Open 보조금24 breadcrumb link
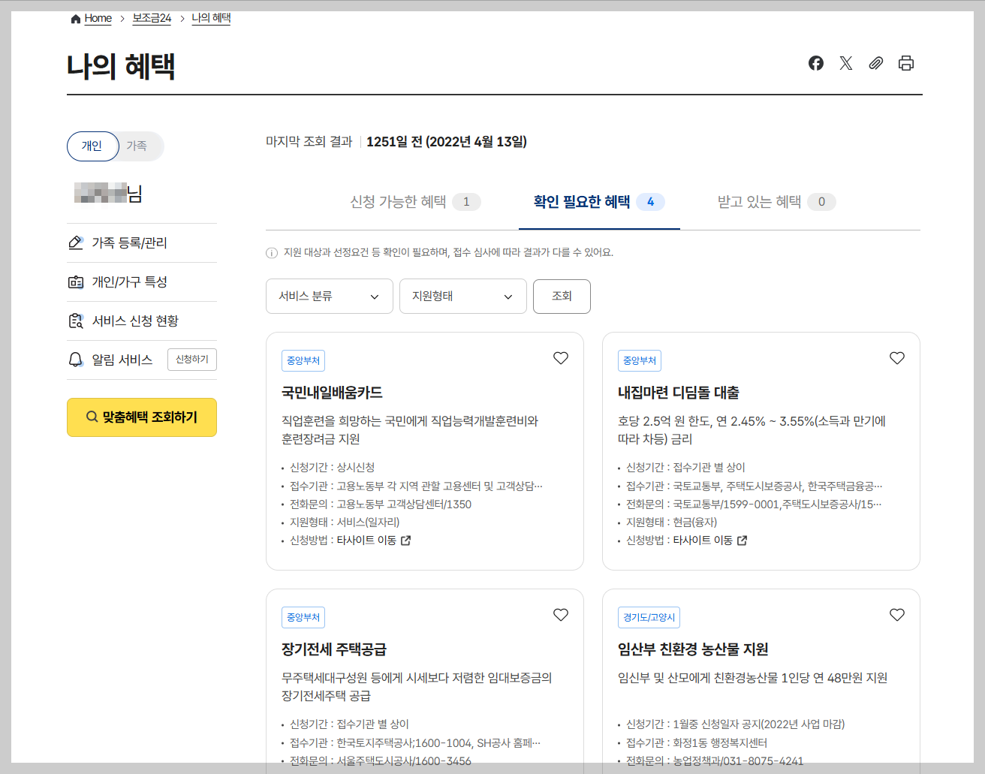The width and height of the screenshot is (985, 774). 152,19
